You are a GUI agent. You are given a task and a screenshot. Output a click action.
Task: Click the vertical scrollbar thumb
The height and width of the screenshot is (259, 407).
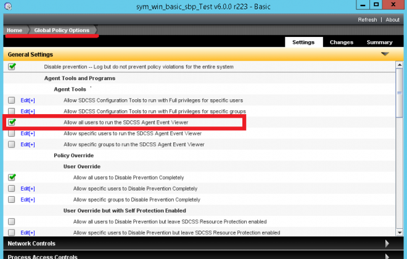(400, 92)
